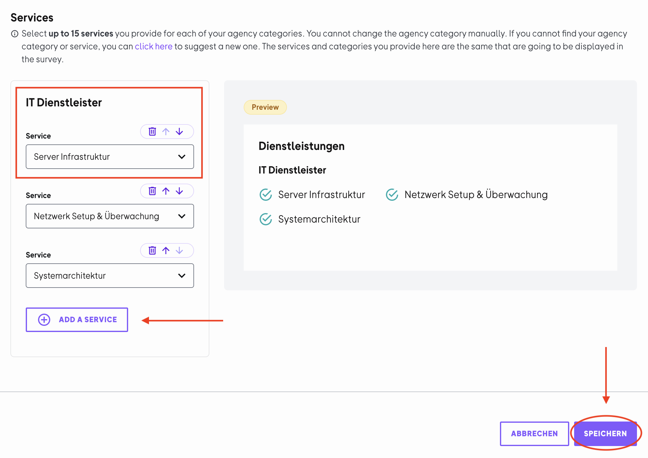Move Netzwerk Setup & Überwachung up
Screen dimensions: 648x458
point(166,191)
